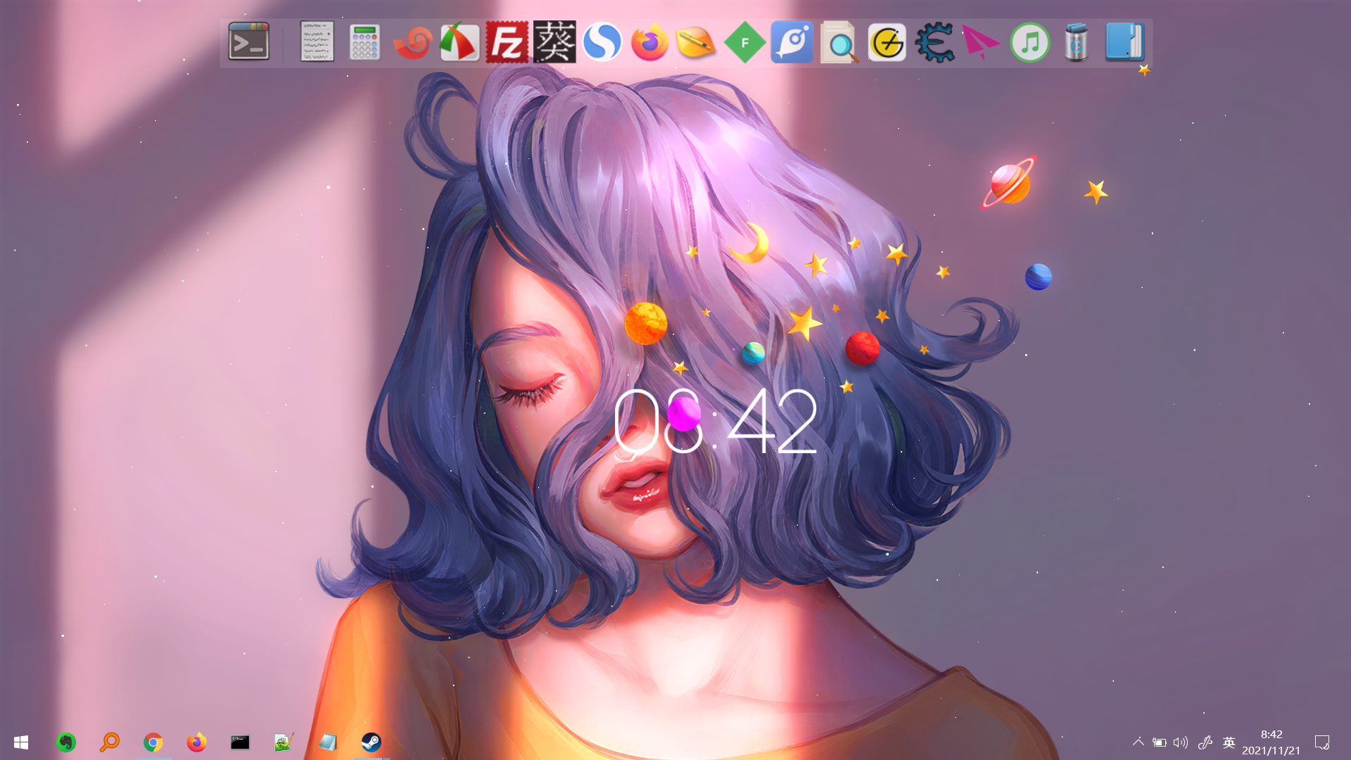Image resolution: width=1351 pixels, height=760 pixels.
Task: Open the volume control in system tray
Action: pos(1181,742)
